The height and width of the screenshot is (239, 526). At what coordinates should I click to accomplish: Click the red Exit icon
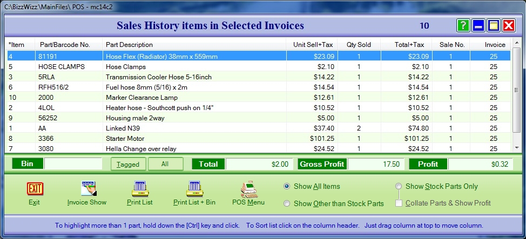pyautogui.click(x=35, y=189)
